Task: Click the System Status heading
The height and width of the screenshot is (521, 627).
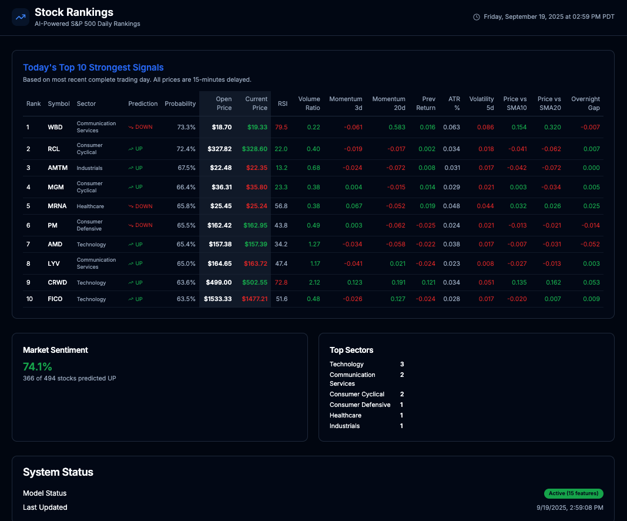Action: [58, 472]
